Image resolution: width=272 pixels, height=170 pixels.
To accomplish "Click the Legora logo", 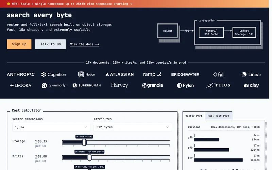I will (21, 85).
